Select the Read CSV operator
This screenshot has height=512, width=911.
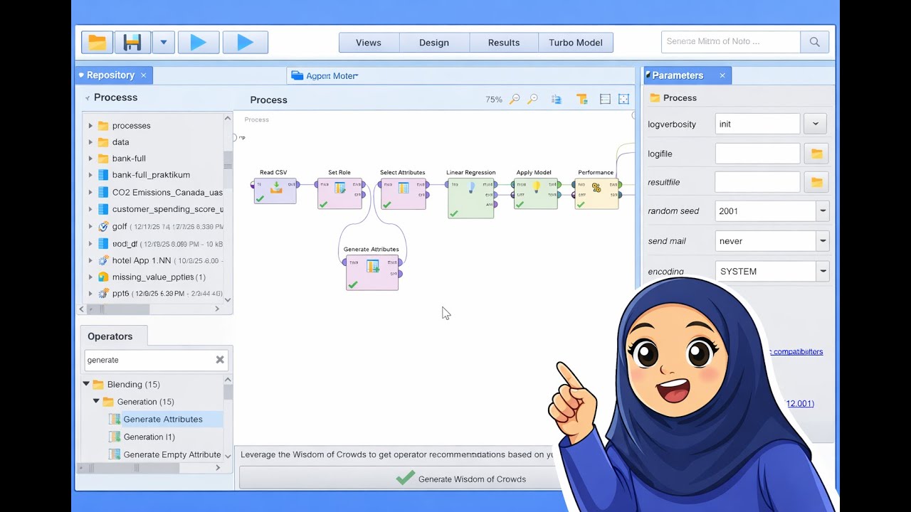275,191
